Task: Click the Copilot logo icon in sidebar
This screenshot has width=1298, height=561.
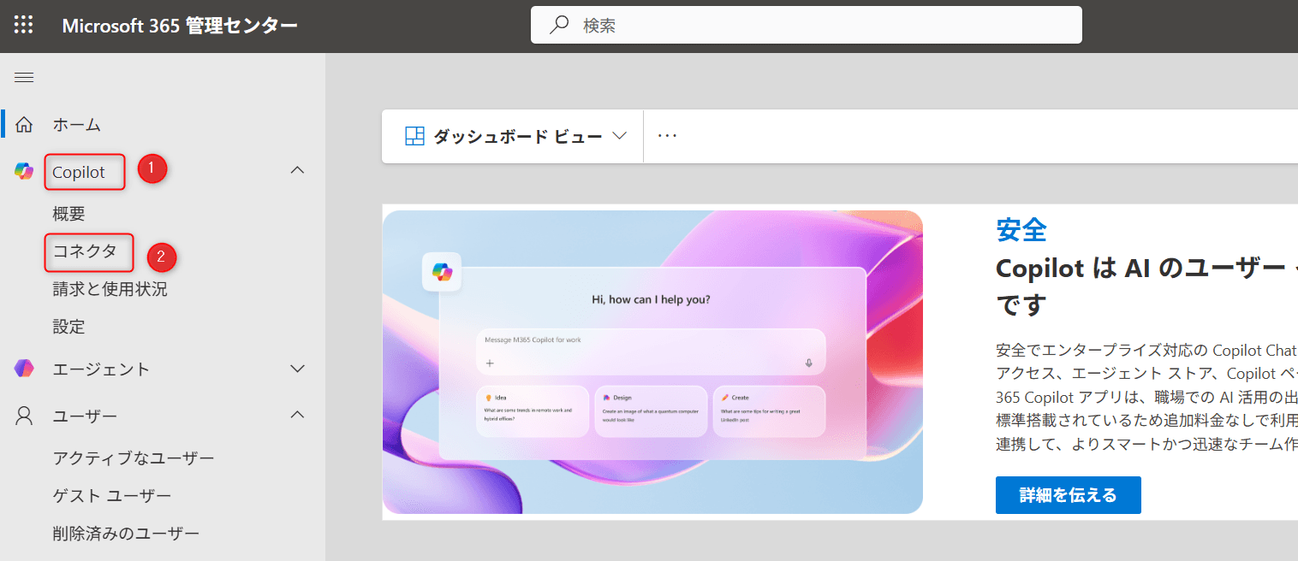Action: pos(24,171)
